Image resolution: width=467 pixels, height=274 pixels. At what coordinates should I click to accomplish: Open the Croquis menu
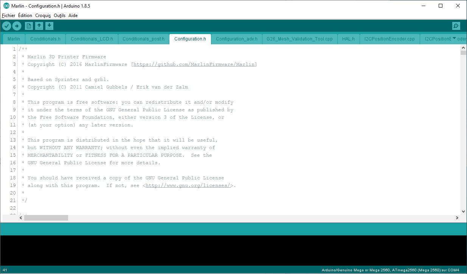pos(43,16)
